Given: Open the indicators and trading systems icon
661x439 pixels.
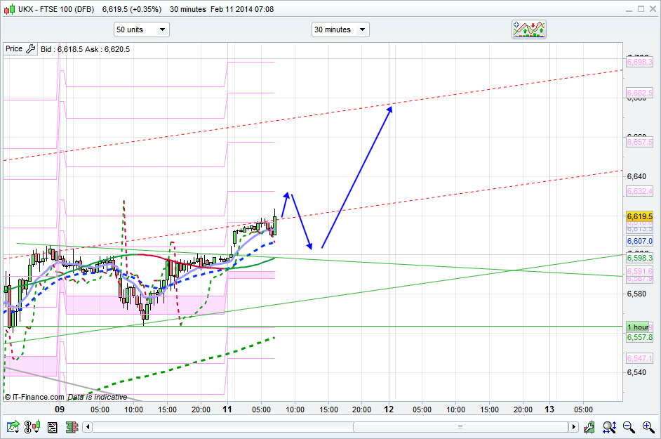Looking at the screenshot, I should click(x=528, y=30).
